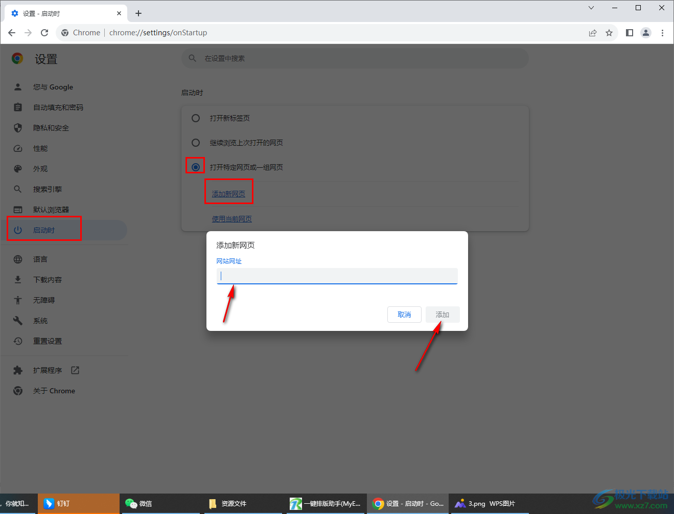
Task: Open 微信 from the taskbar
Action: tap(160, 504)
